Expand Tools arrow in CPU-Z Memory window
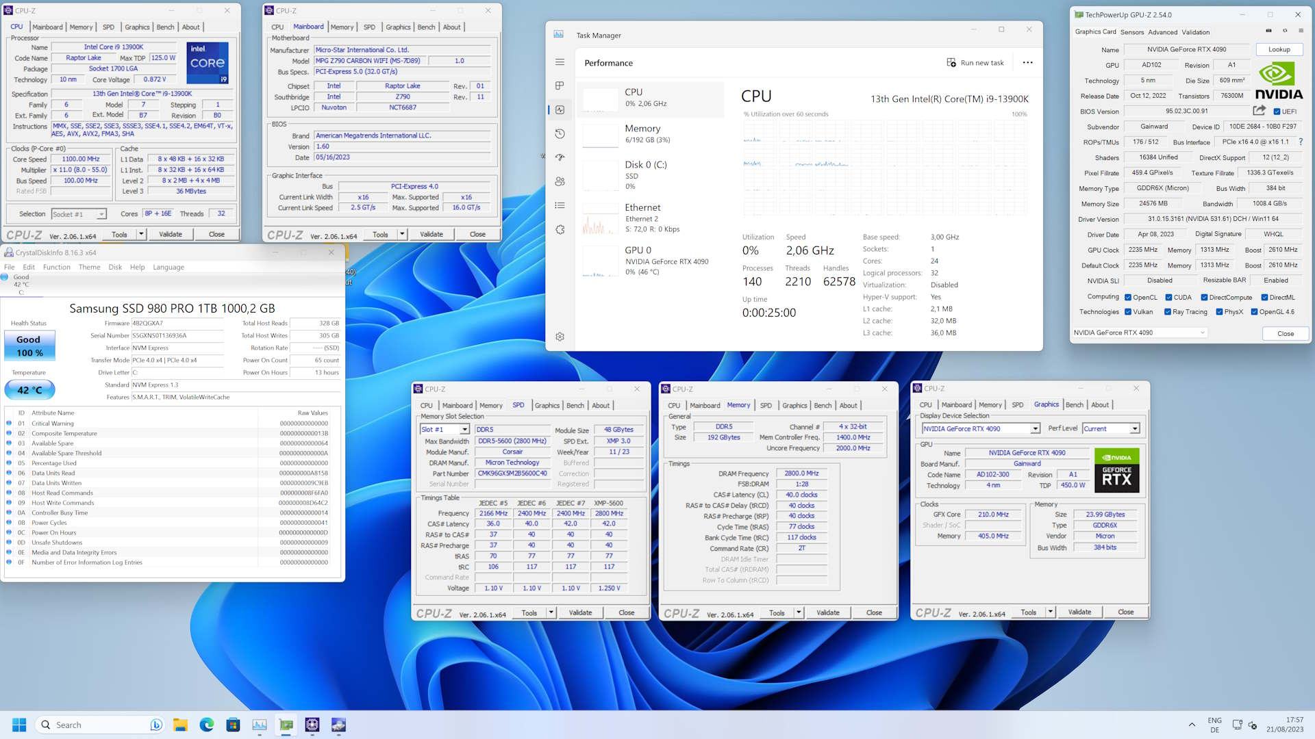Image resolution: width=1315 pixels, height=739 pixels. point(799,613)
